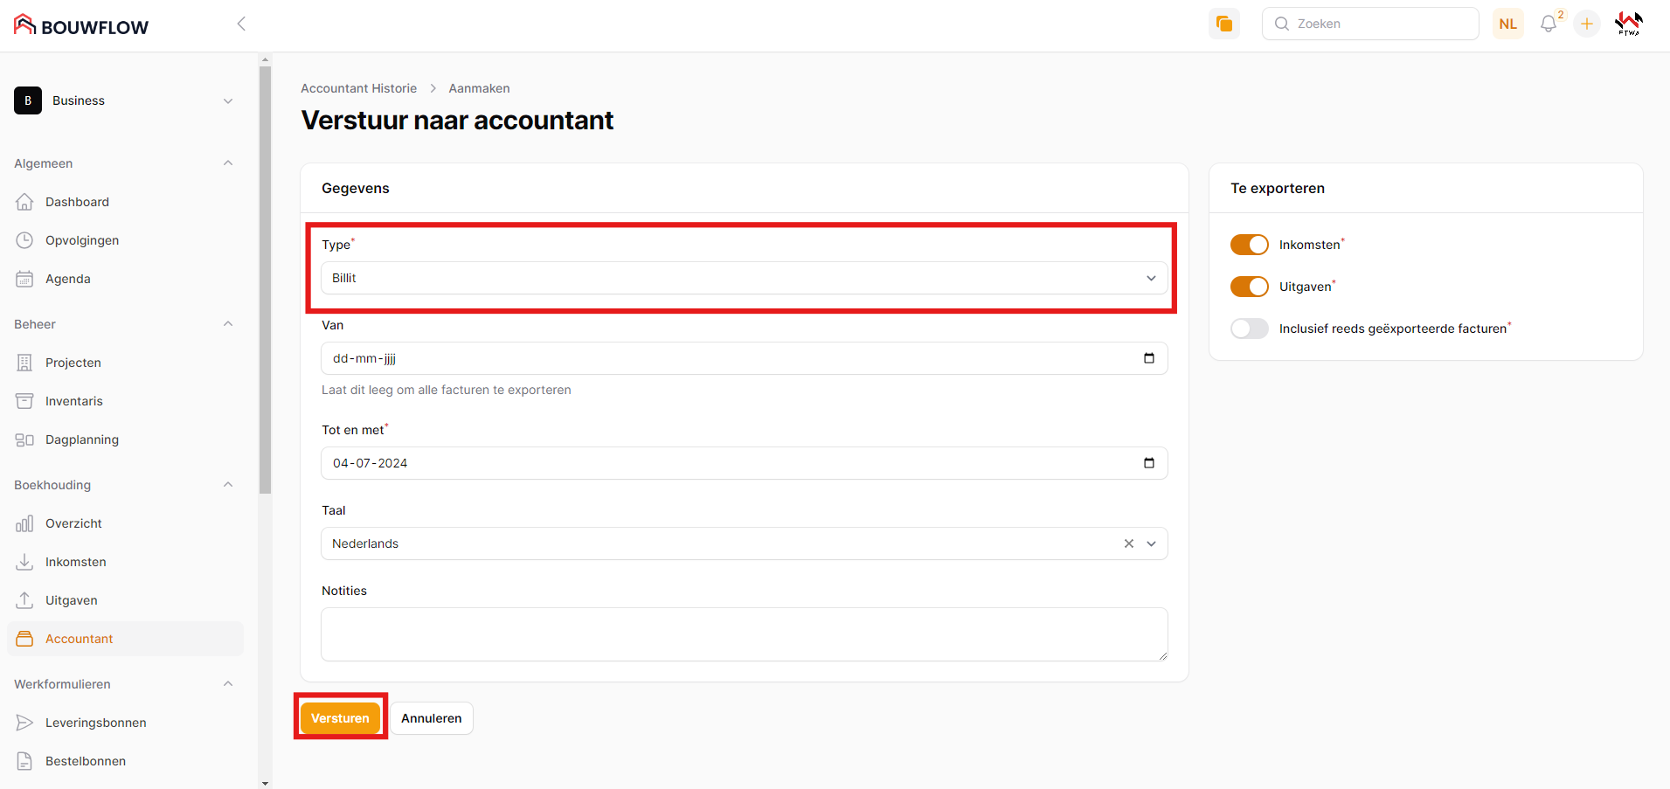The width and height of the screenshot is (1670, 789).
Task: Disable the Inkomsten export toggle
Action: [1249, 245]
